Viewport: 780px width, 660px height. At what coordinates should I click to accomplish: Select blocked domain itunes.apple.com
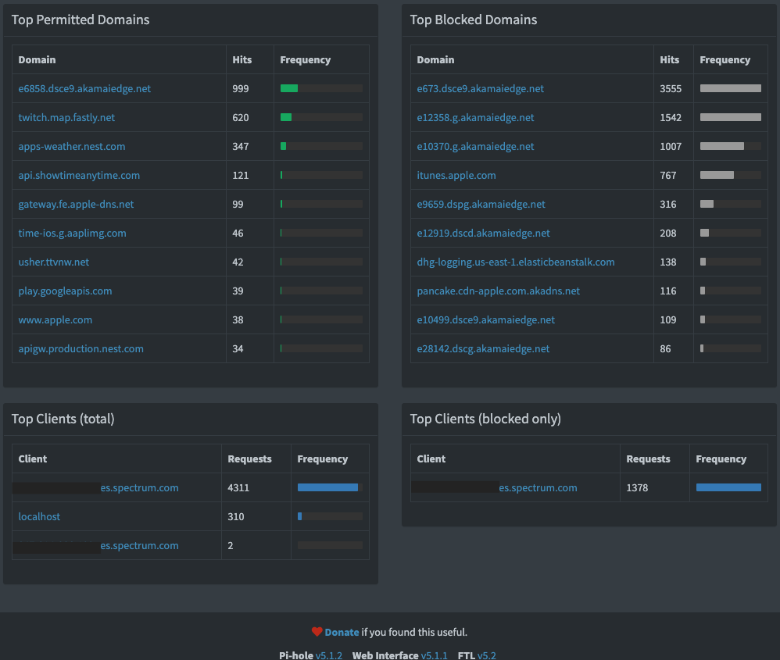(456, 175)
